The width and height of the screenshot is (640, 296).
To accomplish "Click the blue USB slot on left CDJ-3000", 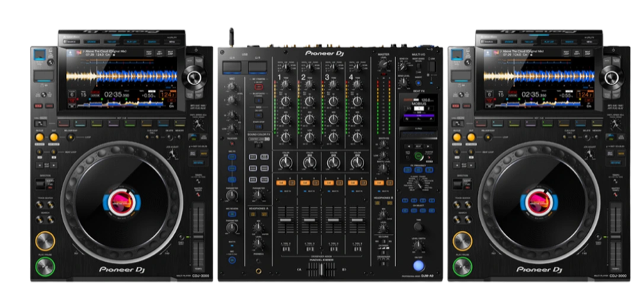I will [40, 55].
